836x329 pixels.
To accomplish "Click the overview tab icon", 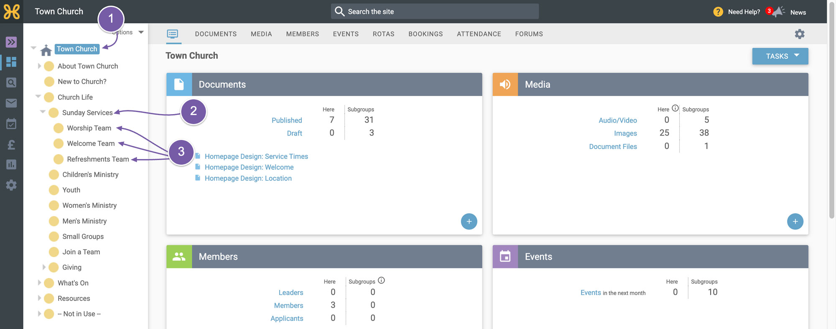I will coord(173,34).
